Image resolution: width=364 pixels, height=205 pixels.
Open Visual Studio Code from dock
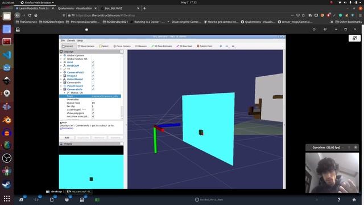pos(7,55)
